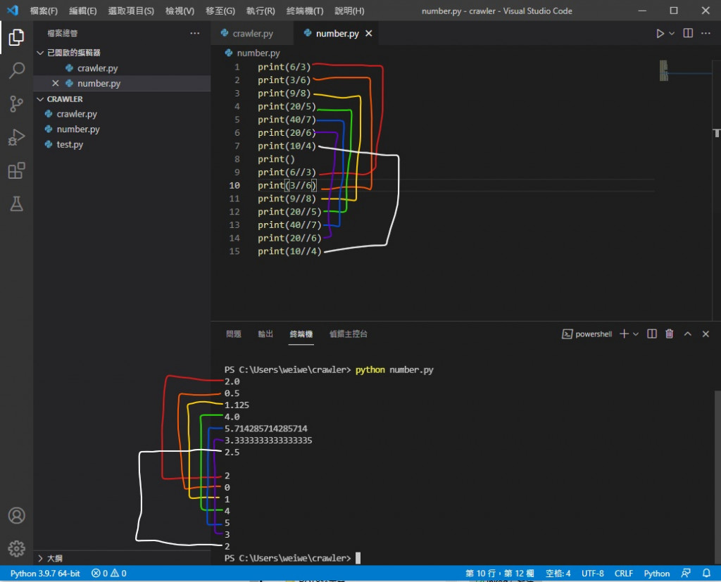Open go to line from status bar
721x582 pixels.
[499, 574]
